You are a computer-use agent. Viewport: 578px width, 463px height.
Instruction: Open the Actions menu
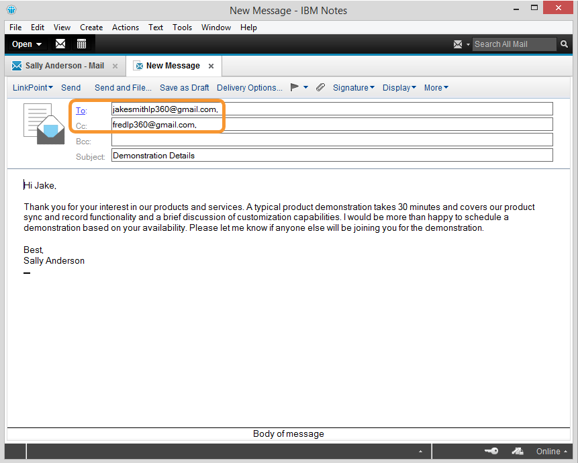125,28
